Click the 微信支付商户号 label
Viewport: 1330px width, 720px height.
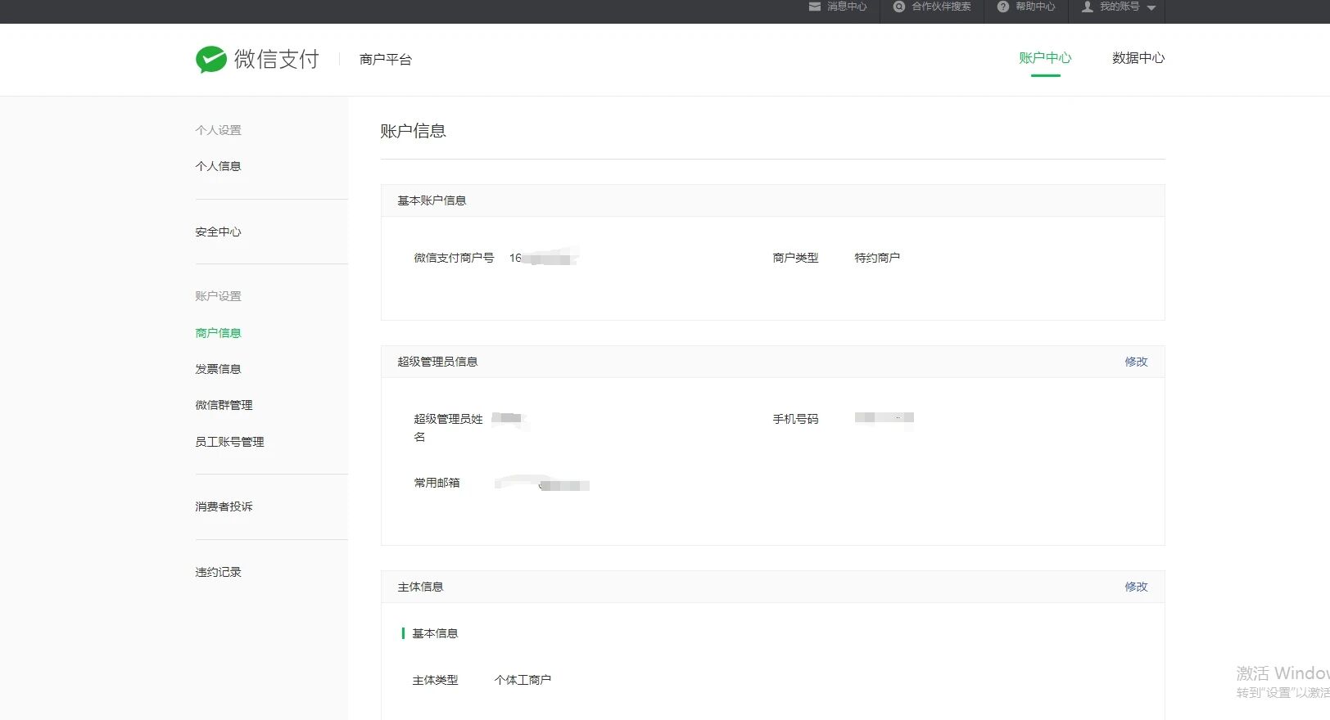click(454, 258)
